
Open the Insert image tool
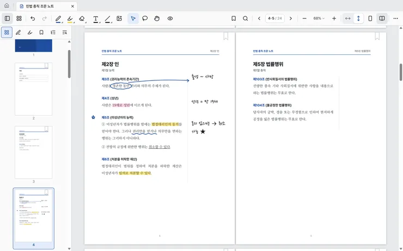119,18
